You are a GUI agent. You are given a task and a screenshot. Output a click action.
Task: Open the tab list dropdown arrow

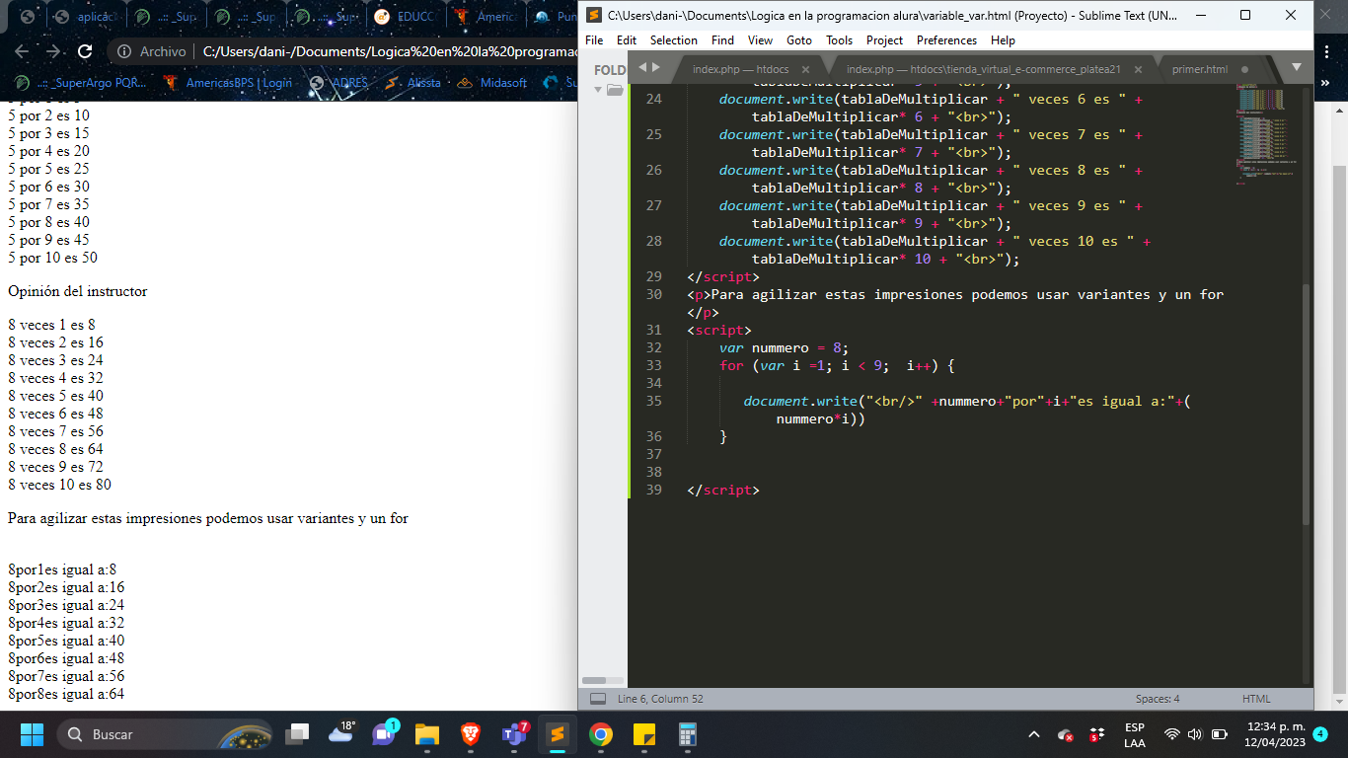[x=1297, y=67]
